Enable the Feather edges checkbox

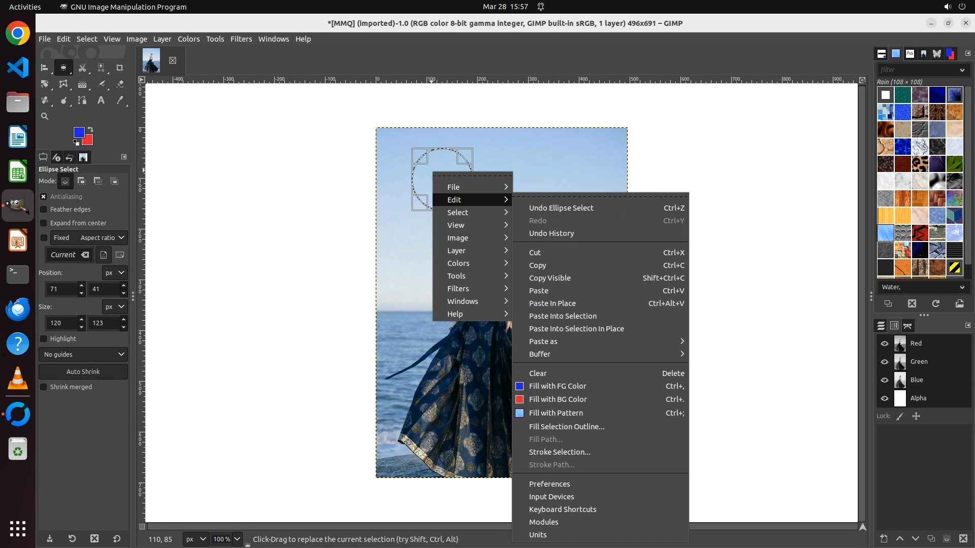click(44, 210)
